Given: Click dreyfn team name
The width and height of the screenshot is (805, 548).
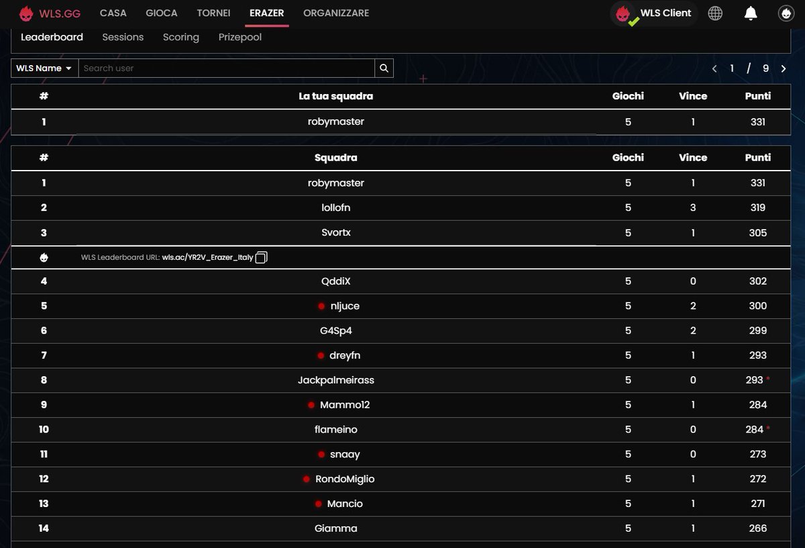Looking at the screenshot, I should (x=345, y=355).
